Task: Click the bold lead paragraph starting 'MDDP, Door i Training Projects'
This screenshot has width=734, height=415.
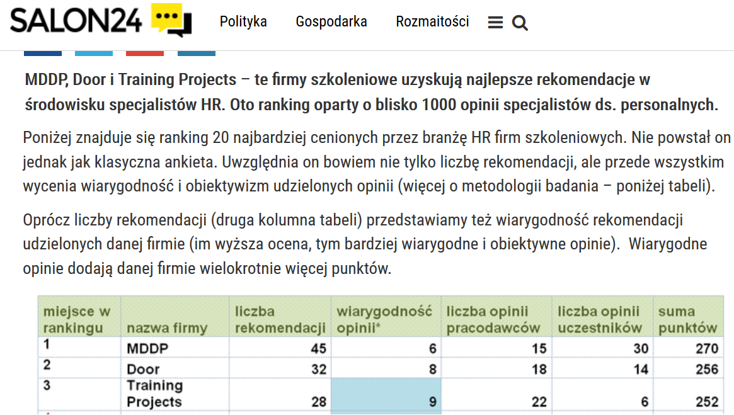Action: [x=371, y=92]
